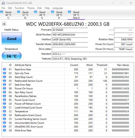Image resolution: width=135 pixels, height=138 pixels.
Task: Select the Disk 4 tab at 36 °C
Action: [76, 15]
